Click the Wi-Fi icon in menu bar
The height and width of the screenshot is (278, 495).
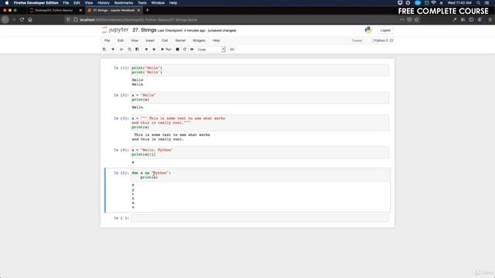point(433,3)
